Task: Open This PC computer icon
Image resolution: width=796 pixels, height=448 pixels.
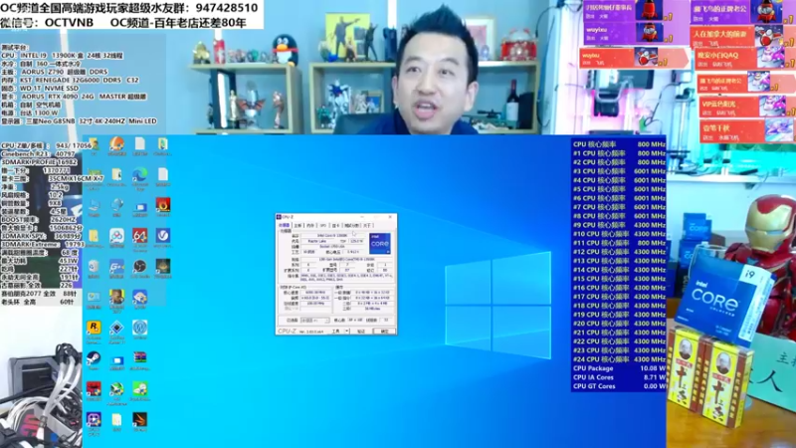Action: [x=94, y=205]
